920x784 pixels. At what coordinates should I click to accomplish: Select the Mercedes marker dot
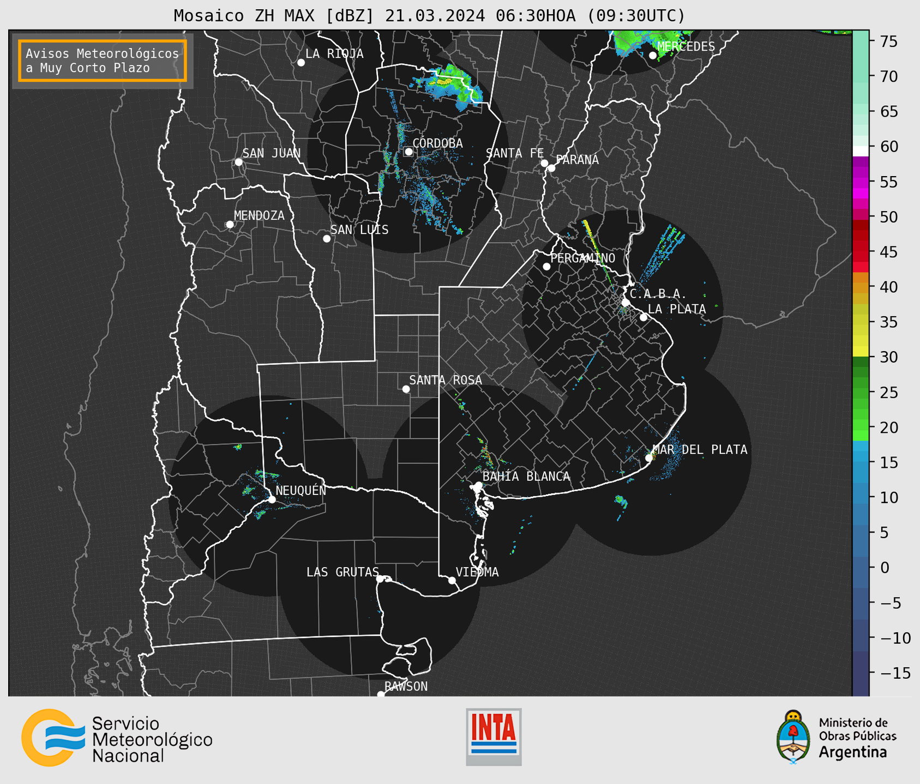(x=653, y=55)
